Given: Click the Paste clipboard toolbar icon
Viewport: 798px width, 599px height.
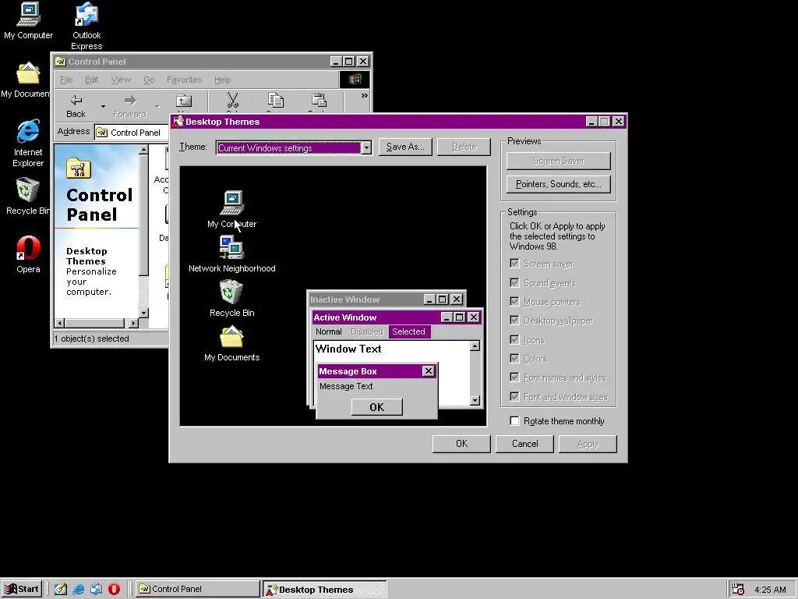Looking at the screenshot, I should point(319,101).
